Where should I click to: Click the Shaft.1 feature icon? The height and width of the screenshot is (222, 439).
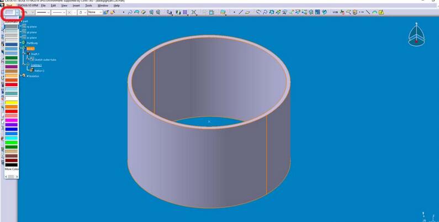click(x=28, y=54)
